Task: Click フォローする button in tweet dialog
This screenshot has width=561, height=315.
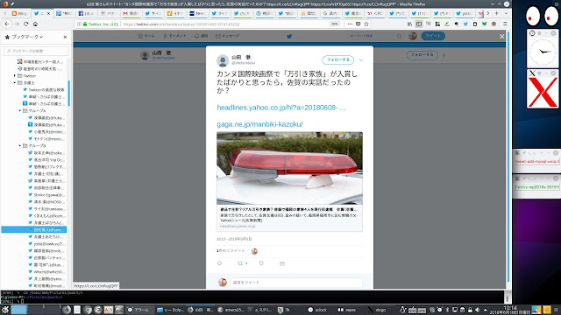Action: pyautogui.click(x=338, y=60)
